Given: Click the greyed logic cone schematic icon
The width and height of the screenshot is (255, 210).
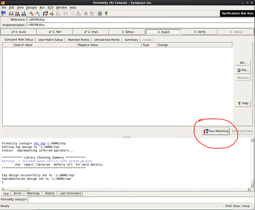Looking at the screenshot, I should point(65,13).
